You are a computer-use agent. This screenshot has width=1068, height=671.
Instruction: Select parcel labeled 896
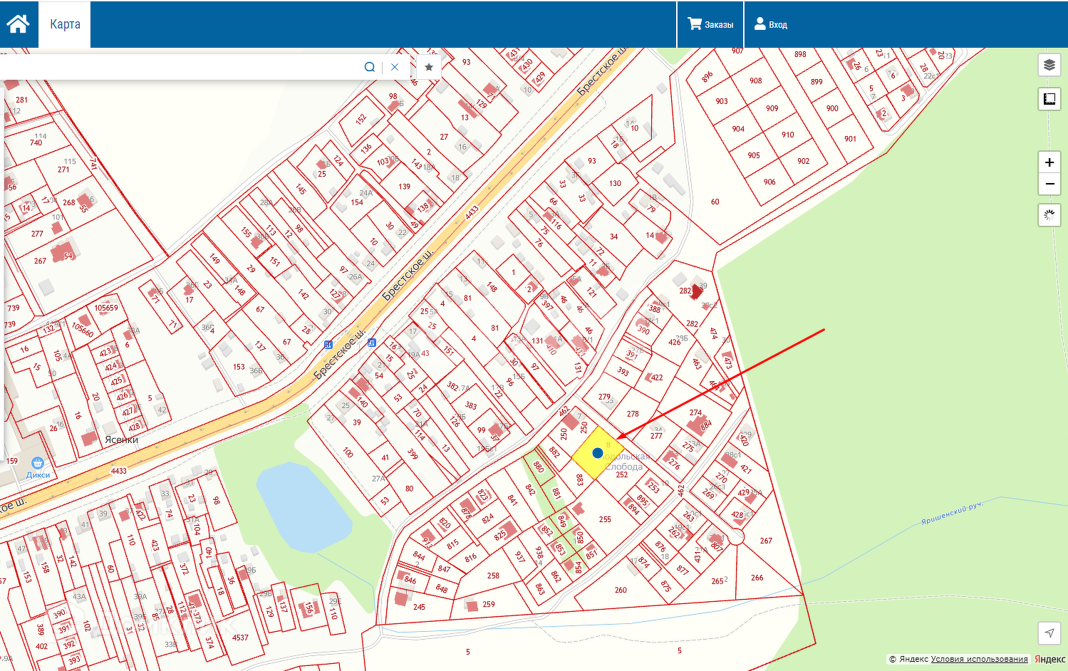click(x=707, y=77)
